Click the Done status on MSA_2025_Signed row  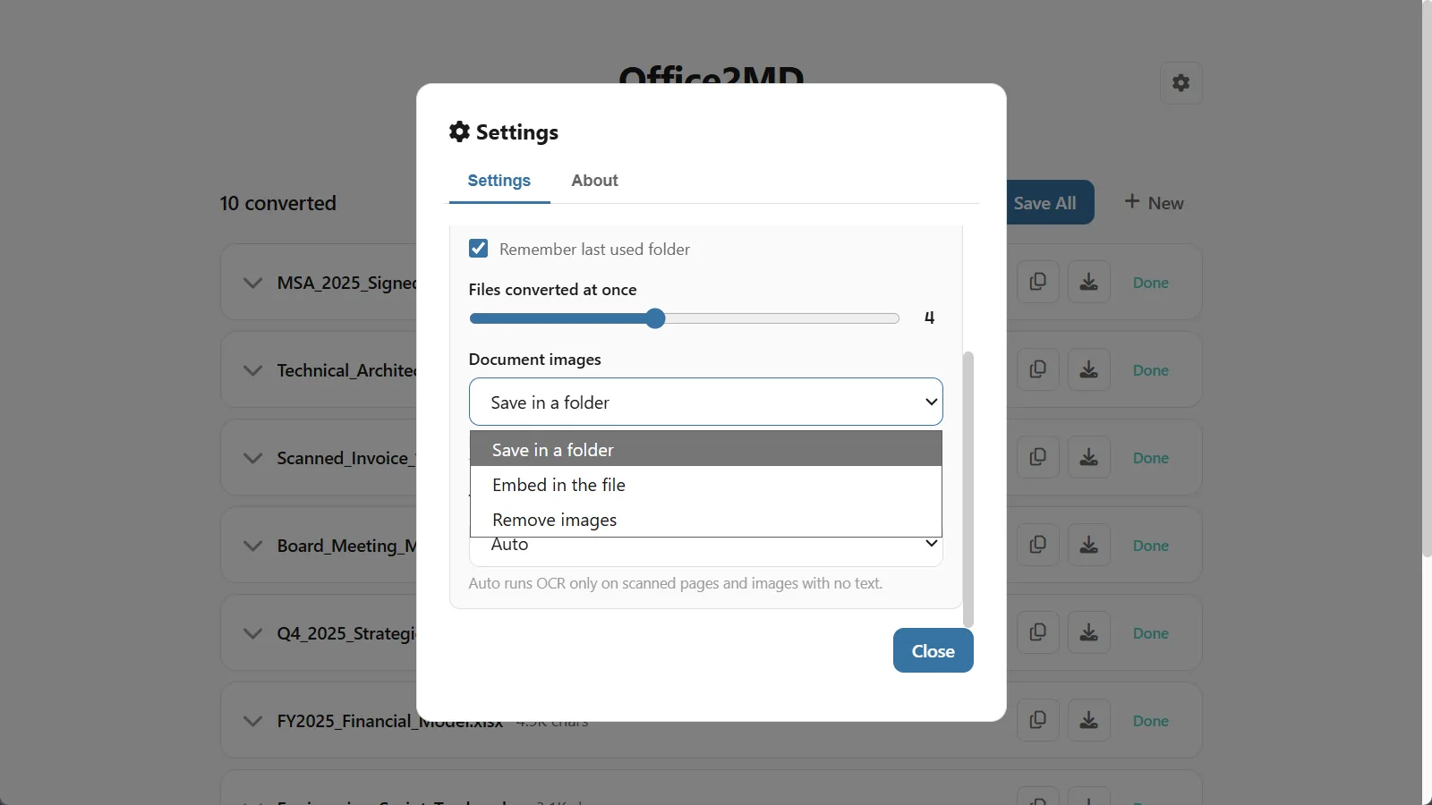(x=1151, y=283)
